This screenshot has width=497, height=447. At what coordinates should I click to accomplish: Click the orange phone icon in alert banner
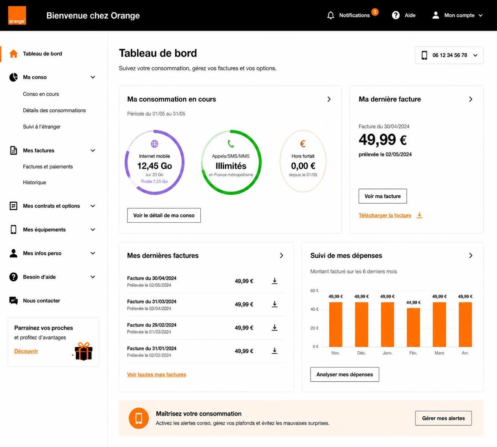pos(139,418)
